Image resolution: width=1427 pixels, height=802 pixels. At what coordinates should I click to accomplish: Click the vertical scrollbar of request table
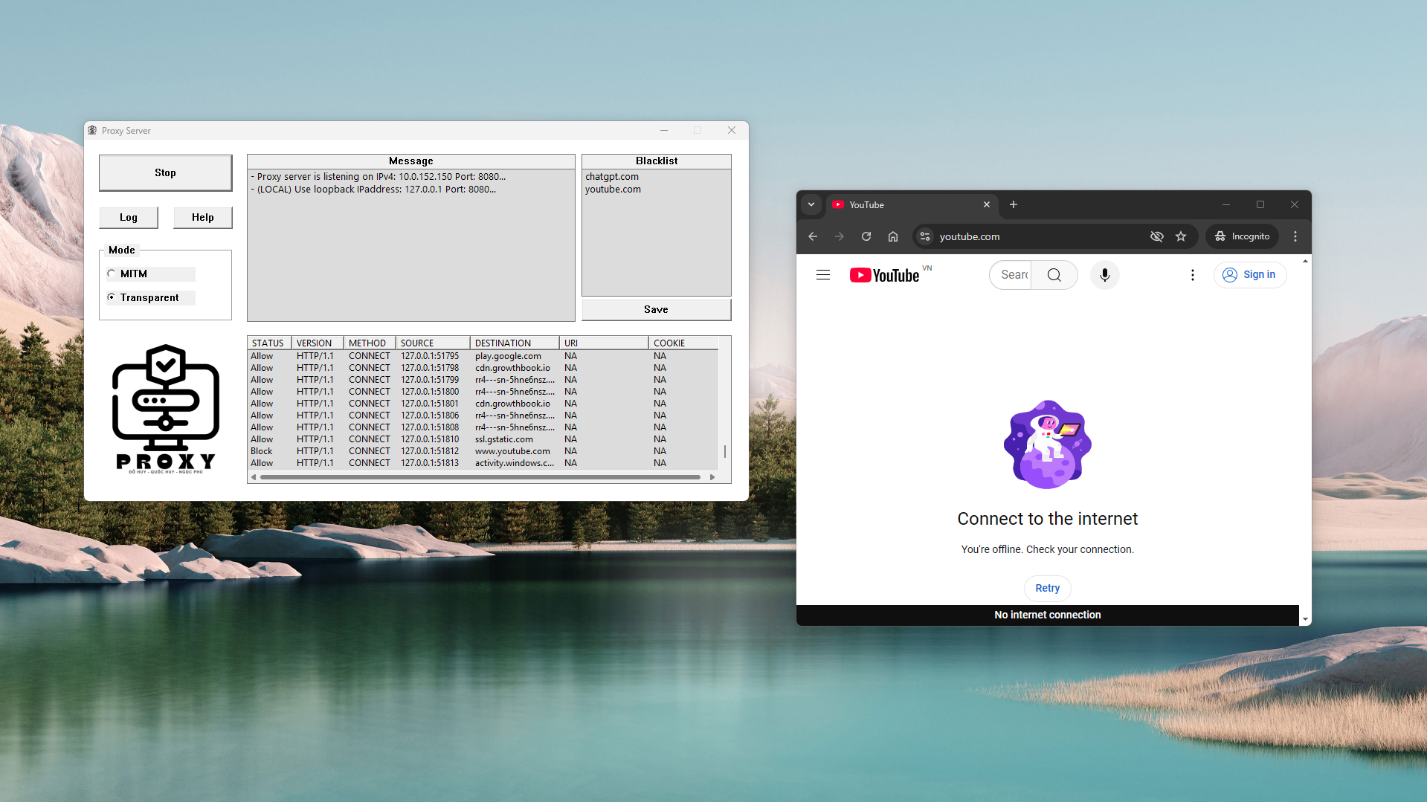725,451
